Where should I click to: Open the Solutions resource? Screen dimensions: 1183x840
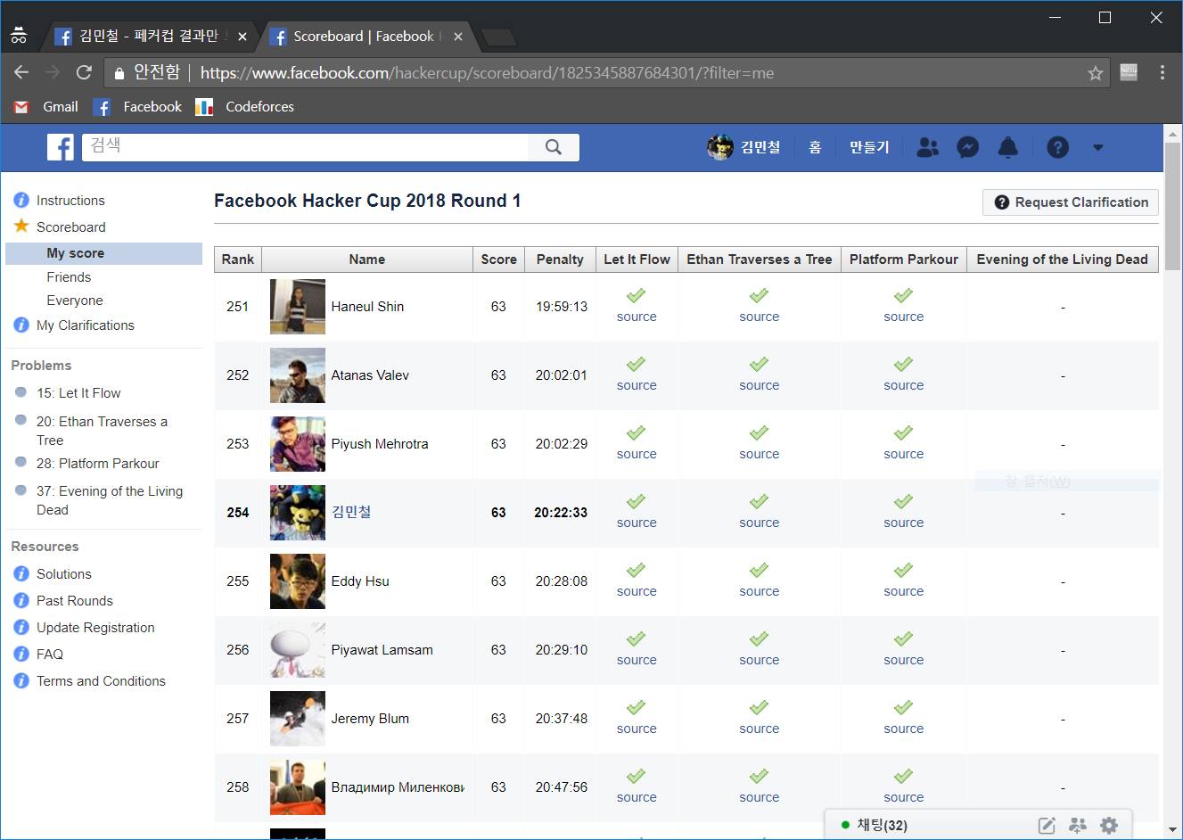click(63, 574)
